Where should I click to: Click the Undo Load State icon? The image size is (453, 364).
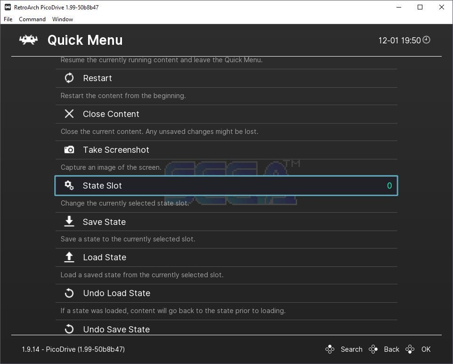click(69, 293)
